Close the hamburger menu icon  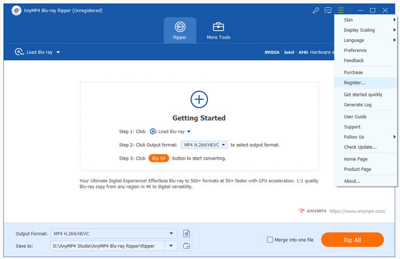(341, 11)
